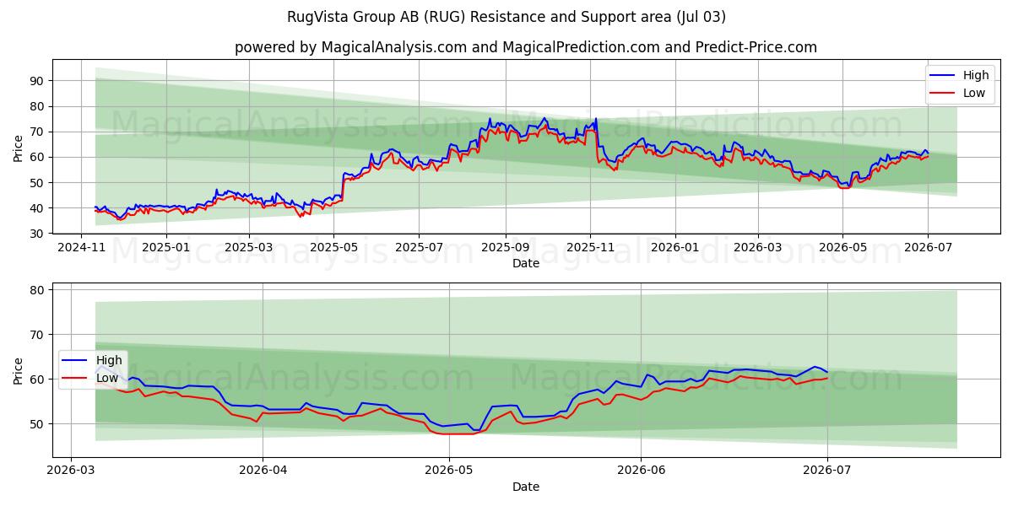Click the '2025-09' tick label
Viewport: 1013px width, 506px height.
(506, 246)
